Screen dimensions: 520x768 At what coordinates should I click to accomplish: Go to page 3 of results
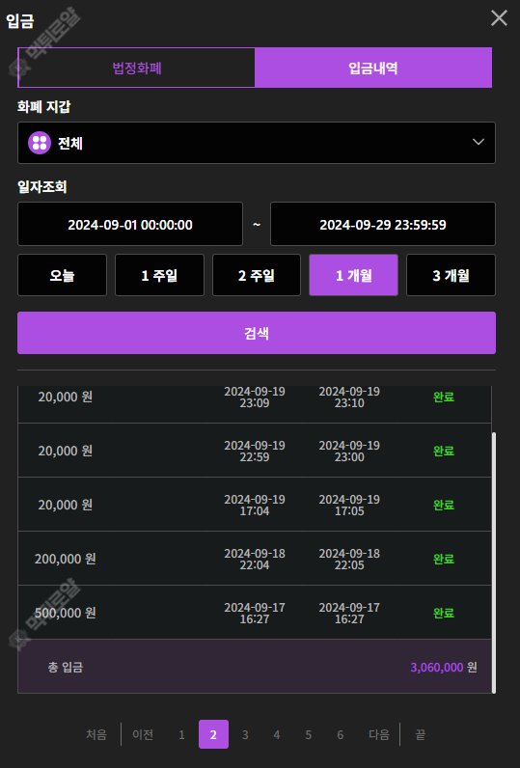245,734
